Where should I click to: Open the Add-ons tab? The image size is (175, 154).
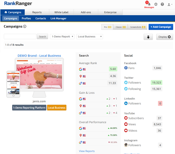point(86,12)
